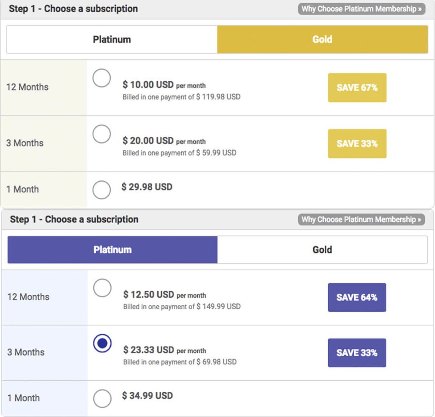Image resolution: width=435 pixels, height=417 pixels.
Task: Open Why Choose Platinum Membership link above yellow Gold tab
Action: (362, 9)
